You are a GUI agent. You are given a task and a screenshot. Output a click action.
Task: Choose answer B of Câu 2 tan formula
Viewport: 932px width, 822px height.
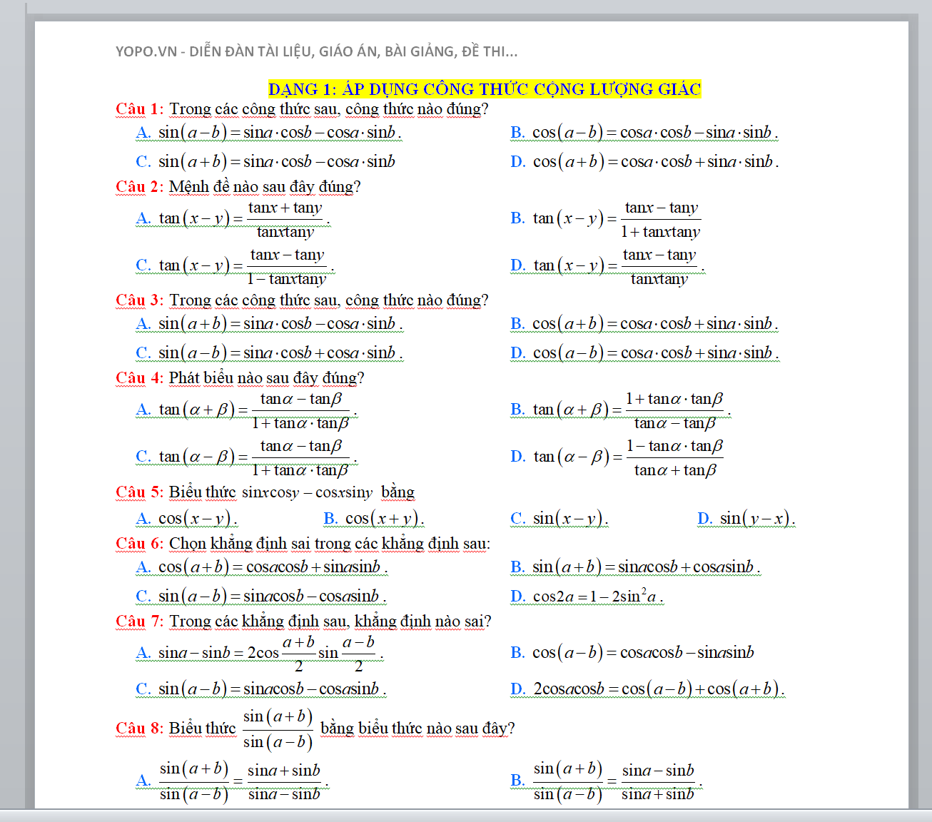coord(605,219)
